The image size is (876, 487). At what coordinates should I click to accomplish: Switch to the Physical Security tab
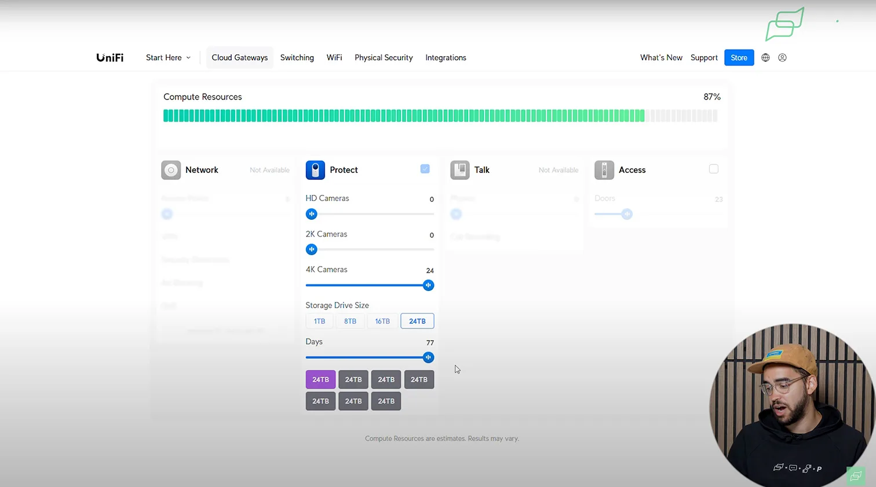point(384,58)
